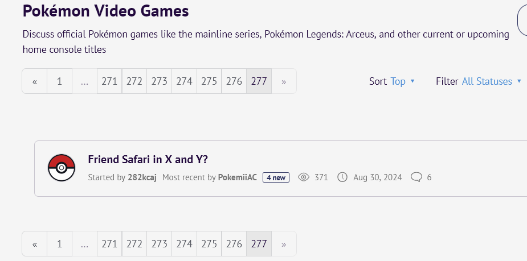Click the 4 new badge
Viewport: 527px width, 261px height.
[x=276, y=177]
